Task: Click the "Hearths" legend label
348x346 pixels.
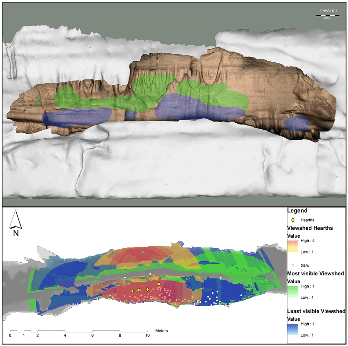Action: [307, 220]
